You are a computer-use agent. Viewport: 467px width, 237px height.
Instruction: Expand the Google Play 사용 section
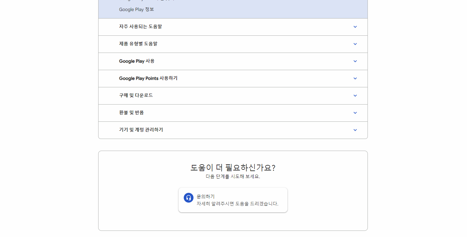pos(233,61)
